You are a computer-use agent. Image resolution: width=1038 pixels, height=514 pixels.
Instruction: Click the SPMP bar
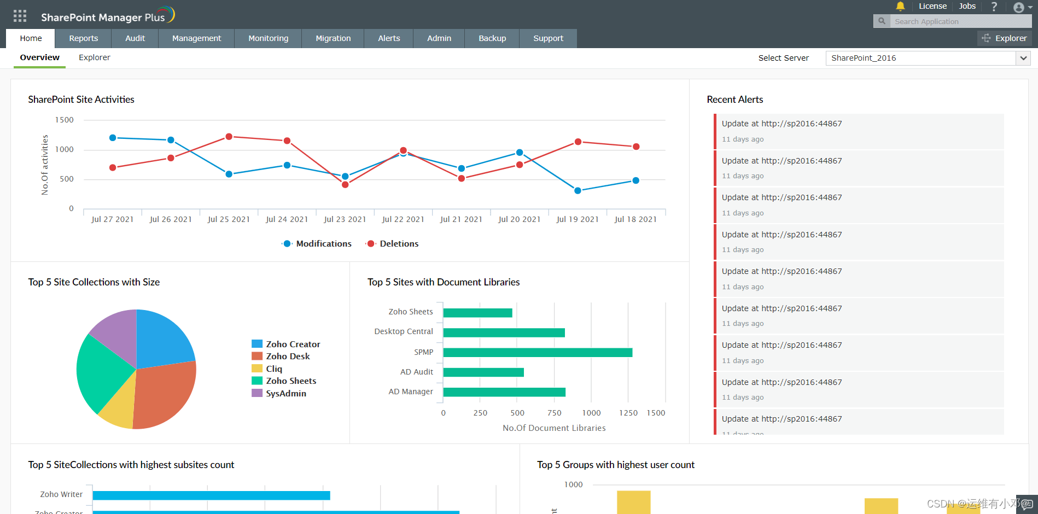pos(538,353)
